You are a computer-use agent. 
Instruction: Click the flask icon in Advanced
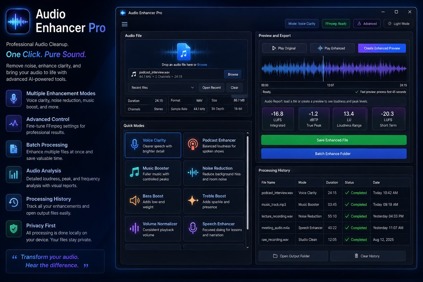(359, 23)
